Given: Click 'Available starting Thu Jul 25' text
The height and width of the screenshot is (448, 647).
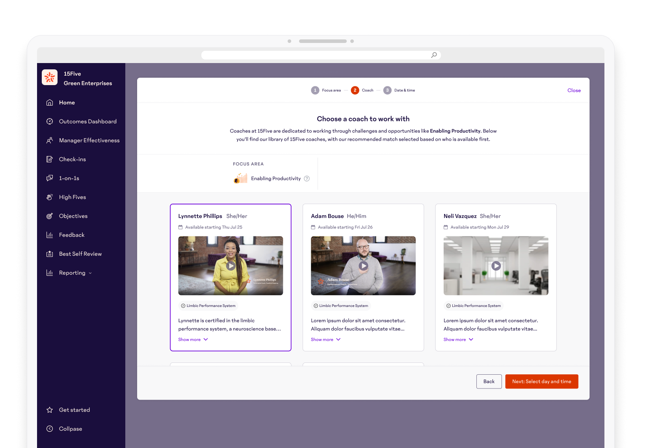Looking at the screenshot, I should (214, 227).
